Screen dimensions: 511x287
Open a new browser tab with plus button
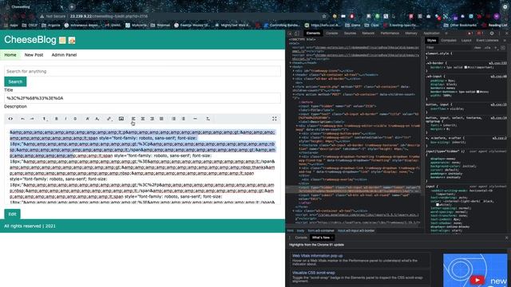[72, 6]
